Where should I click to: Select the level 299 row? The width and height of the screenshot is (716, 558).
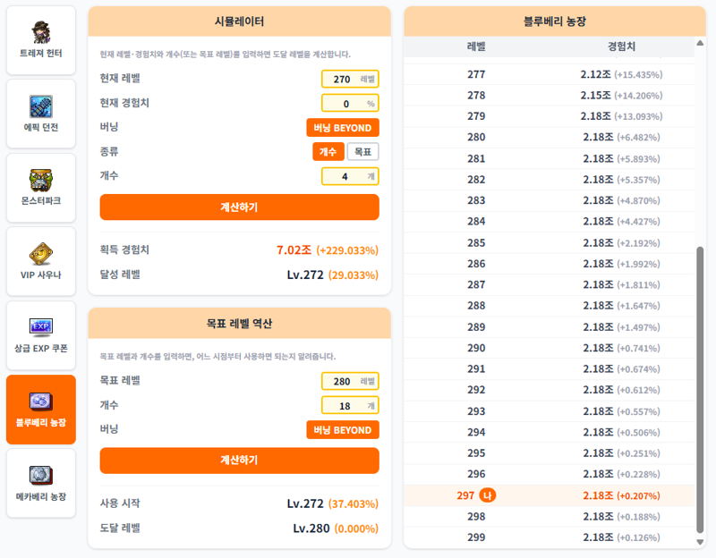click(549, 537)
